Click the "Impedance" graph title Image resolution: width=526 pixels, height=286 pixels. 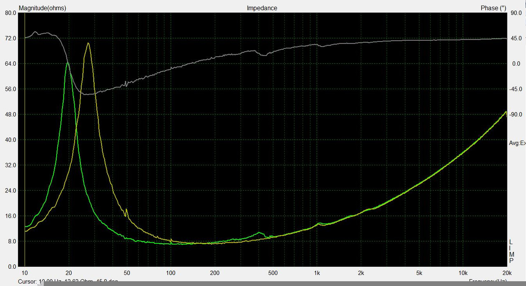(262, 8)
